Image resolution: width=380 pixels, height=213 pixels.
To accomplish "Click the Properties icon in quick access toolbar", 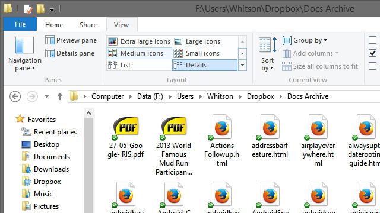I will coord(28,9).
